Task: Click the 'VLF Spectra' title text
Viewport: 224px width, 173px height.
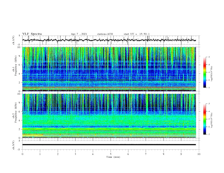Action: pyautogui.click(x=32, y=34)
